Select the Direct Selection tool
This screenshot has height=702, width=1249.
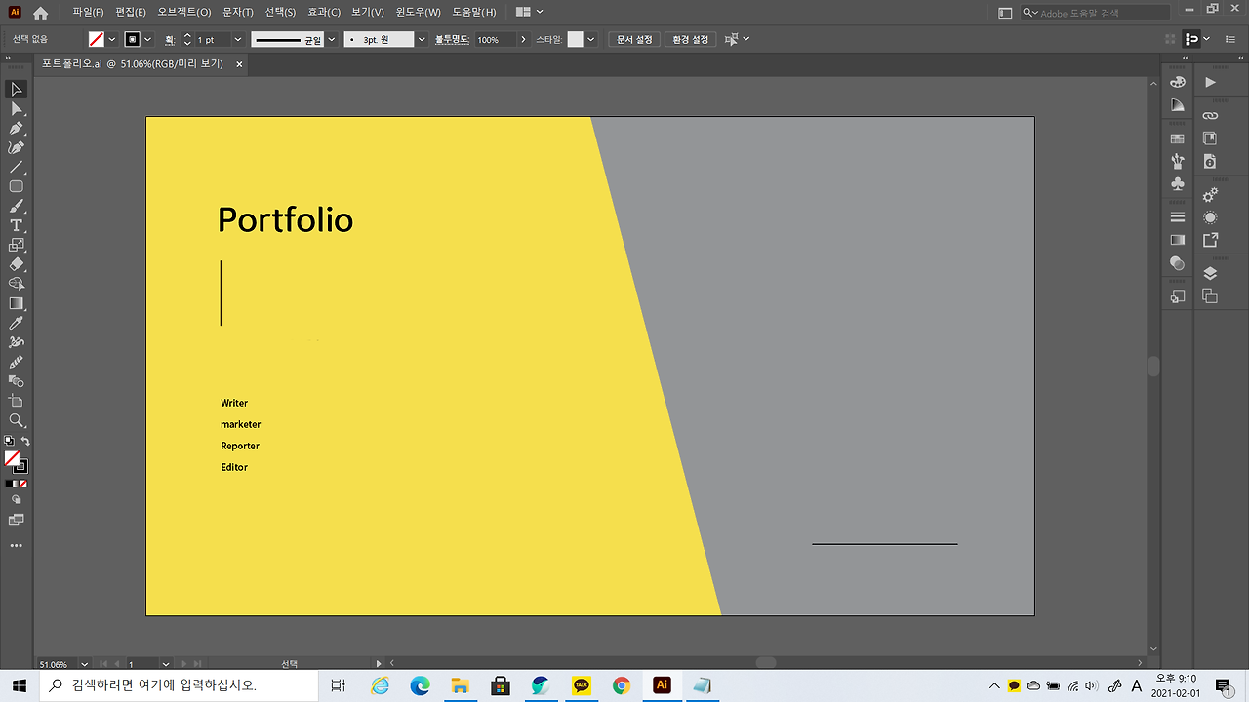click(x=17, y=108)
